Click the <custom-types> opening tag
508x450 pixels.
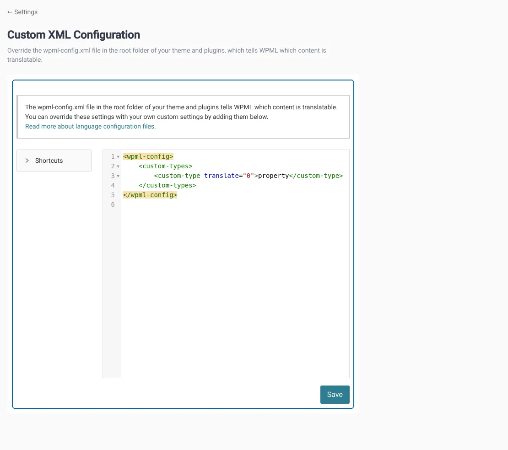click(x=165, y=166)
